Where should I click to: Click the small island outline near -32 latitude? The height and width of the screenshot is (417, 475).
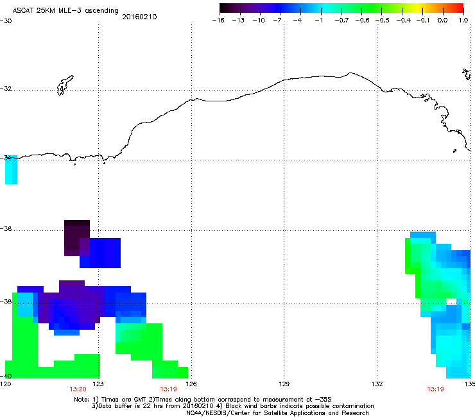pyautogui.click(x=65, y=85)
